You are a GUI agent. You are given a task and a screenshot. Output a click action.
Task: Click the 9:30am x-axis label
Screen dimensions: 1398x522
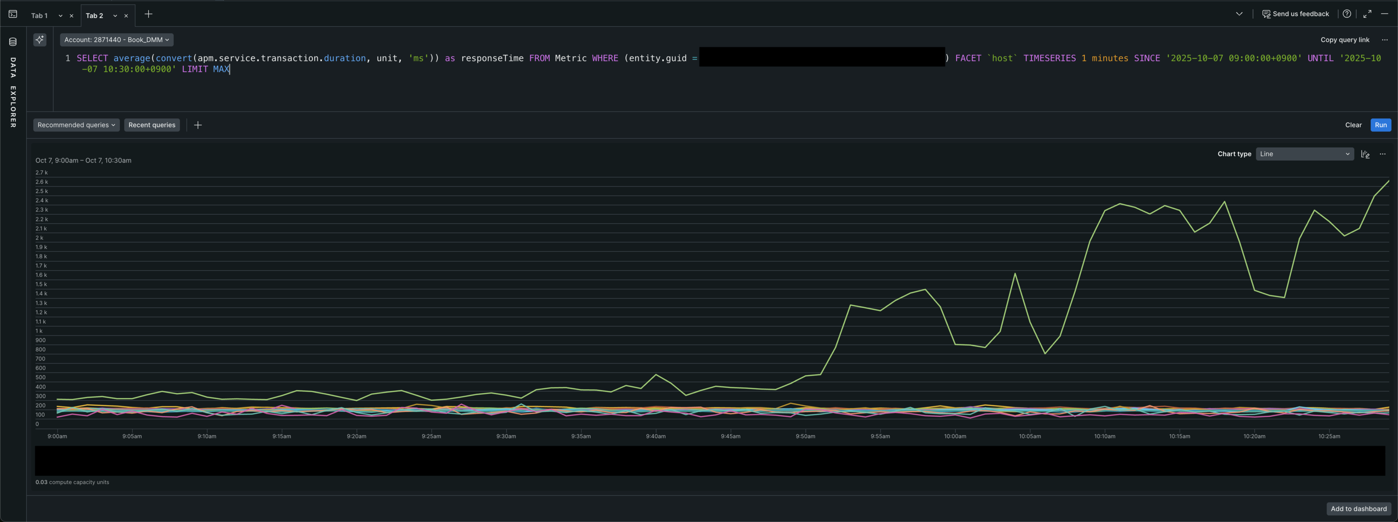click(506, 436)
